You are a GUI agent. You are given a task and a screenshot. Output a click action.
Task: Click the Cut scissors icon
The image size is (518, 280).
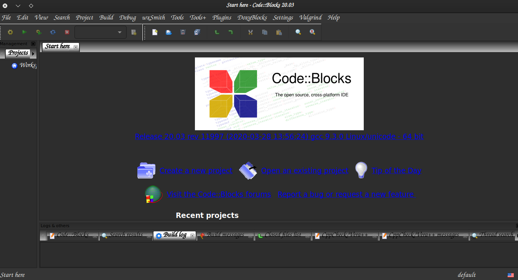pos(250,33)
